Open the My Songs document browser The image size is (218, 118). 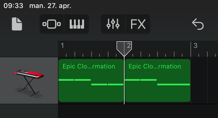pyautogui.click(x=17, y=24)
